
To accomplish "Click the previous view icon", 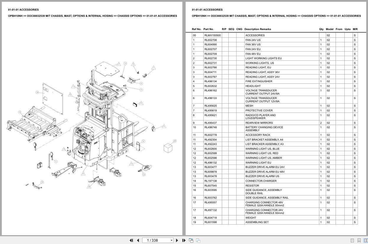I will coord(191,240).
